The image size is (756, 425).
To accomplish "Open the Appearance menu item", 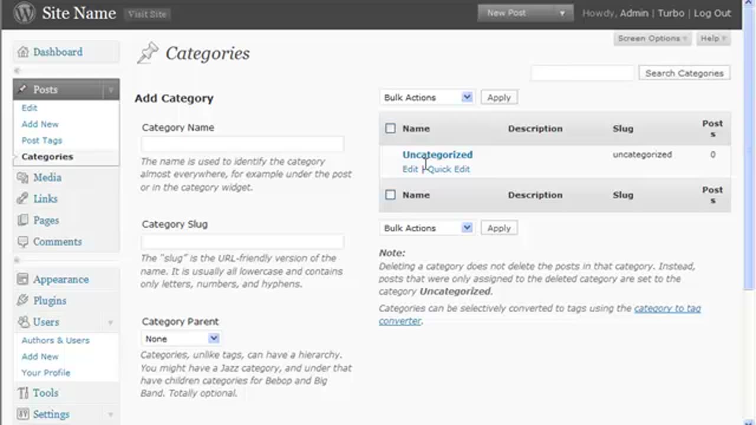I will (x=61, y=279).
